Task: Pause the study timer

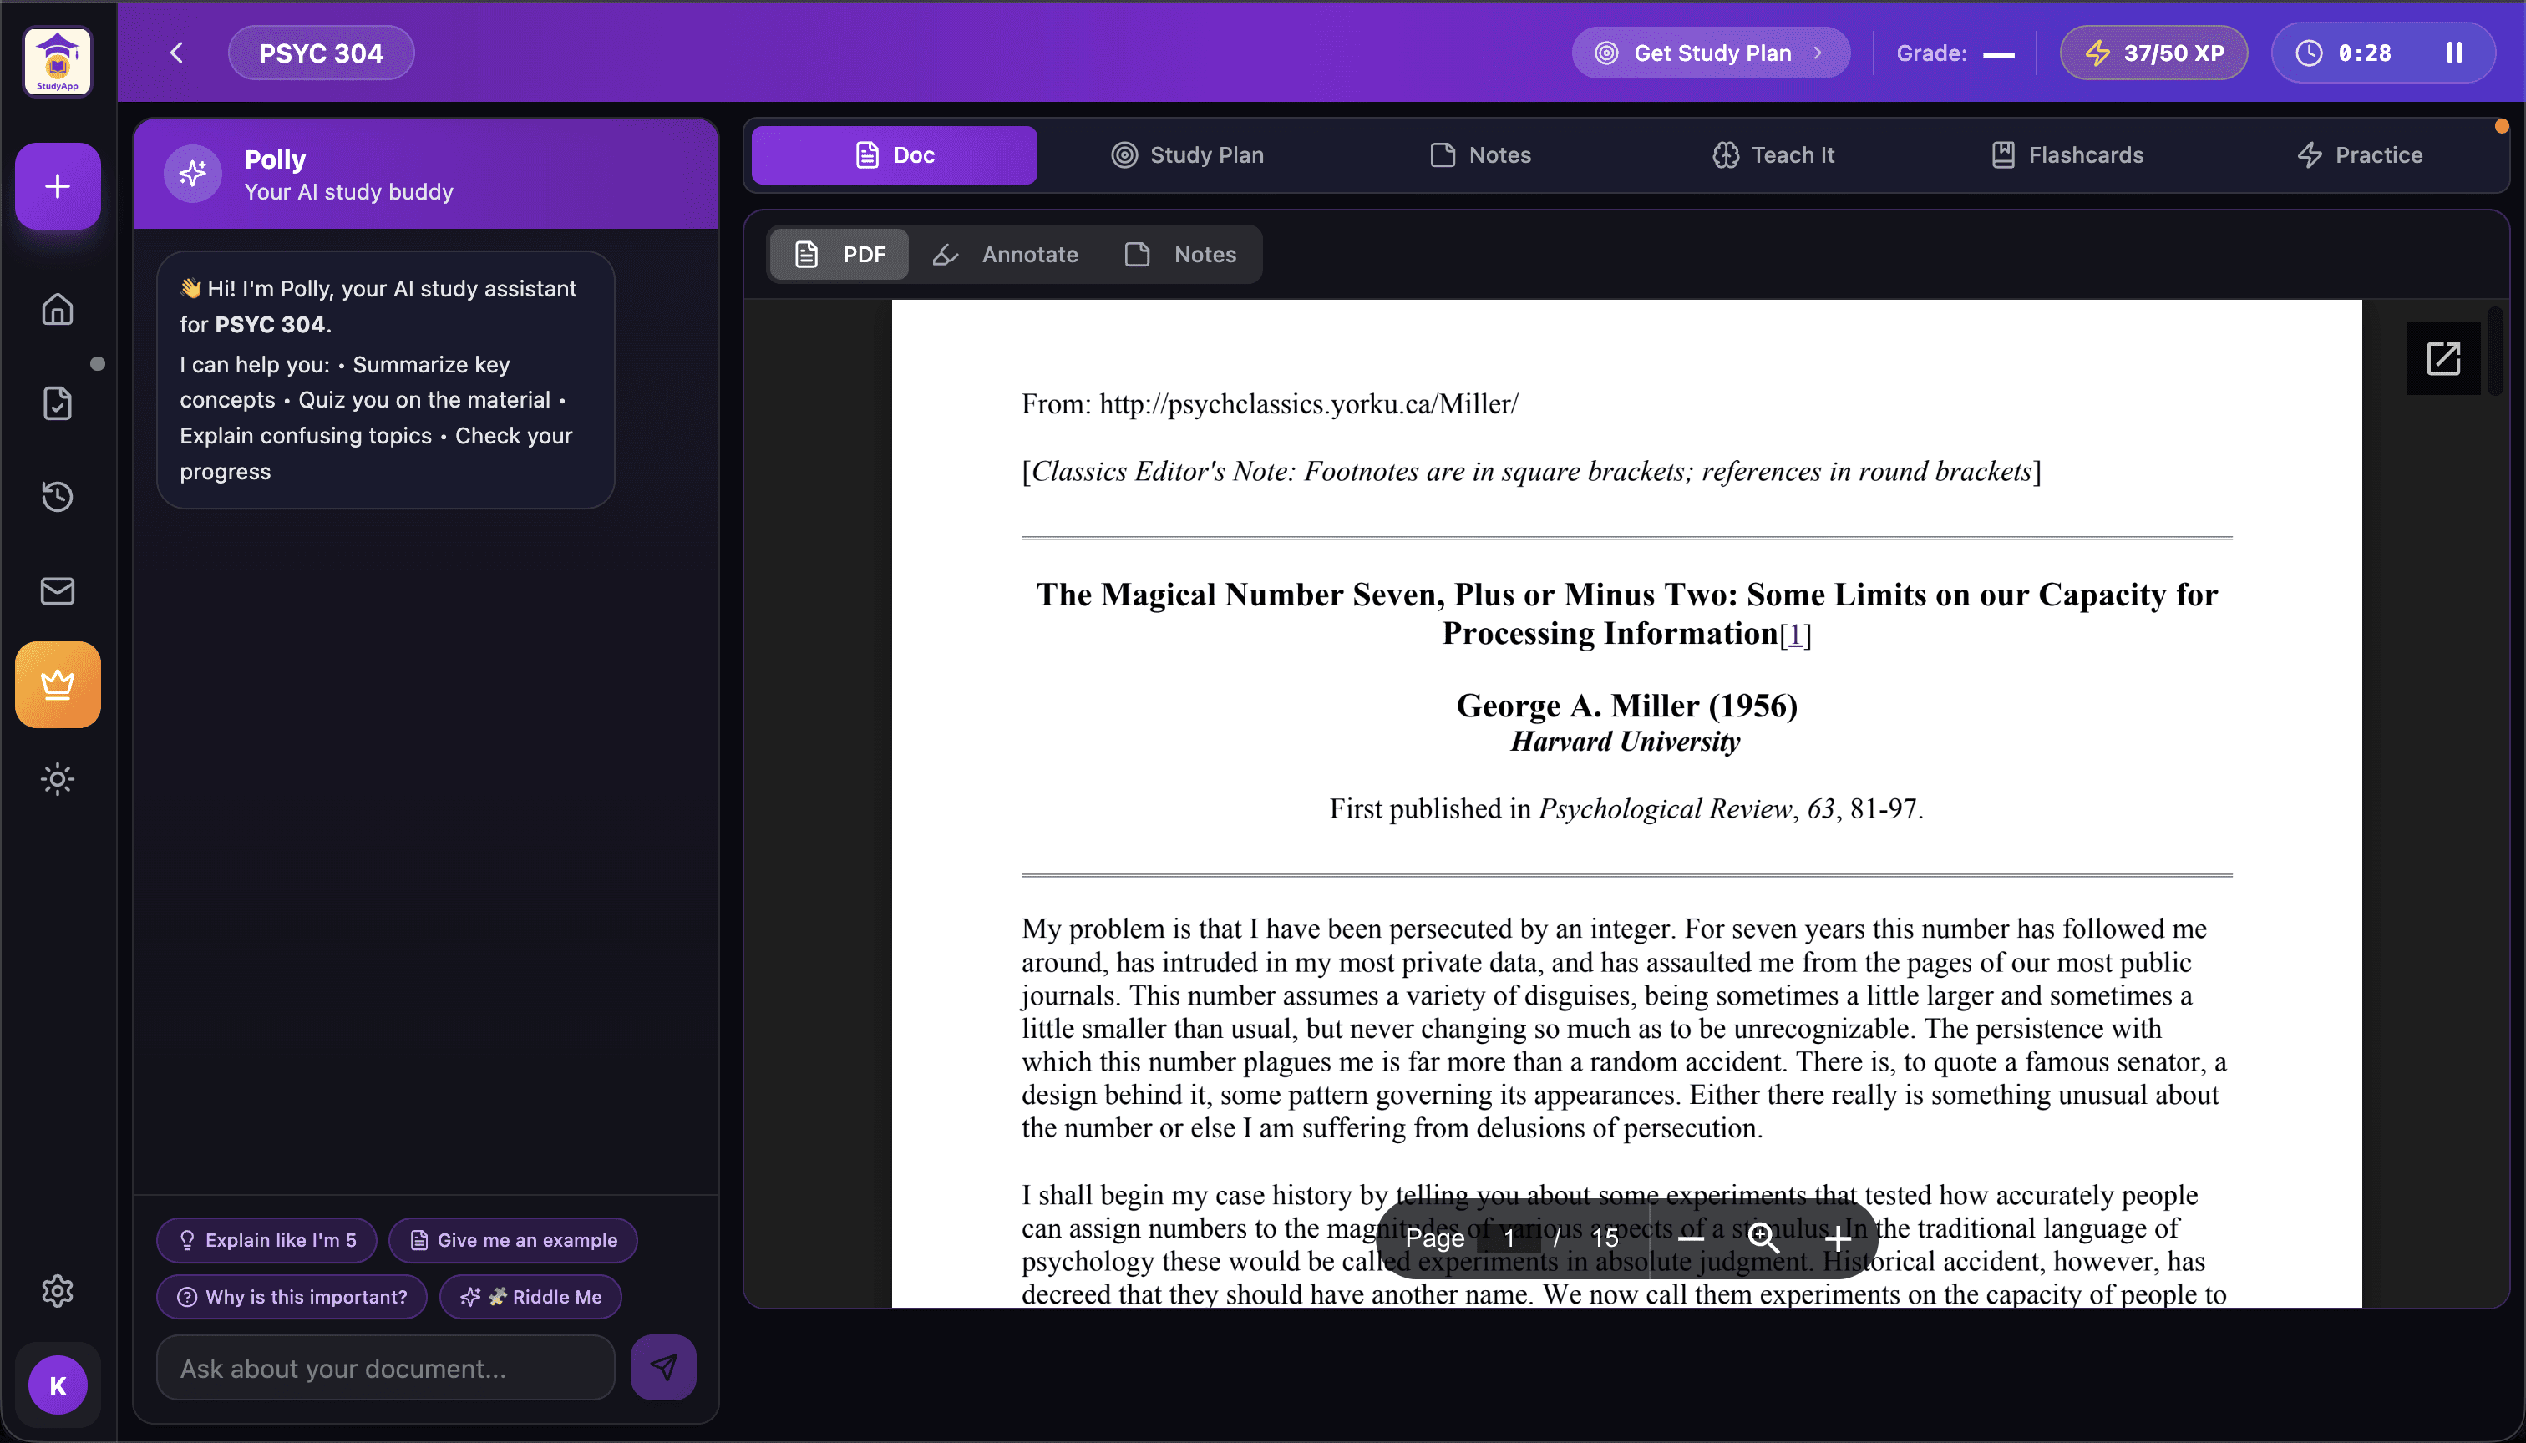Action: [x=2453, y=53]
